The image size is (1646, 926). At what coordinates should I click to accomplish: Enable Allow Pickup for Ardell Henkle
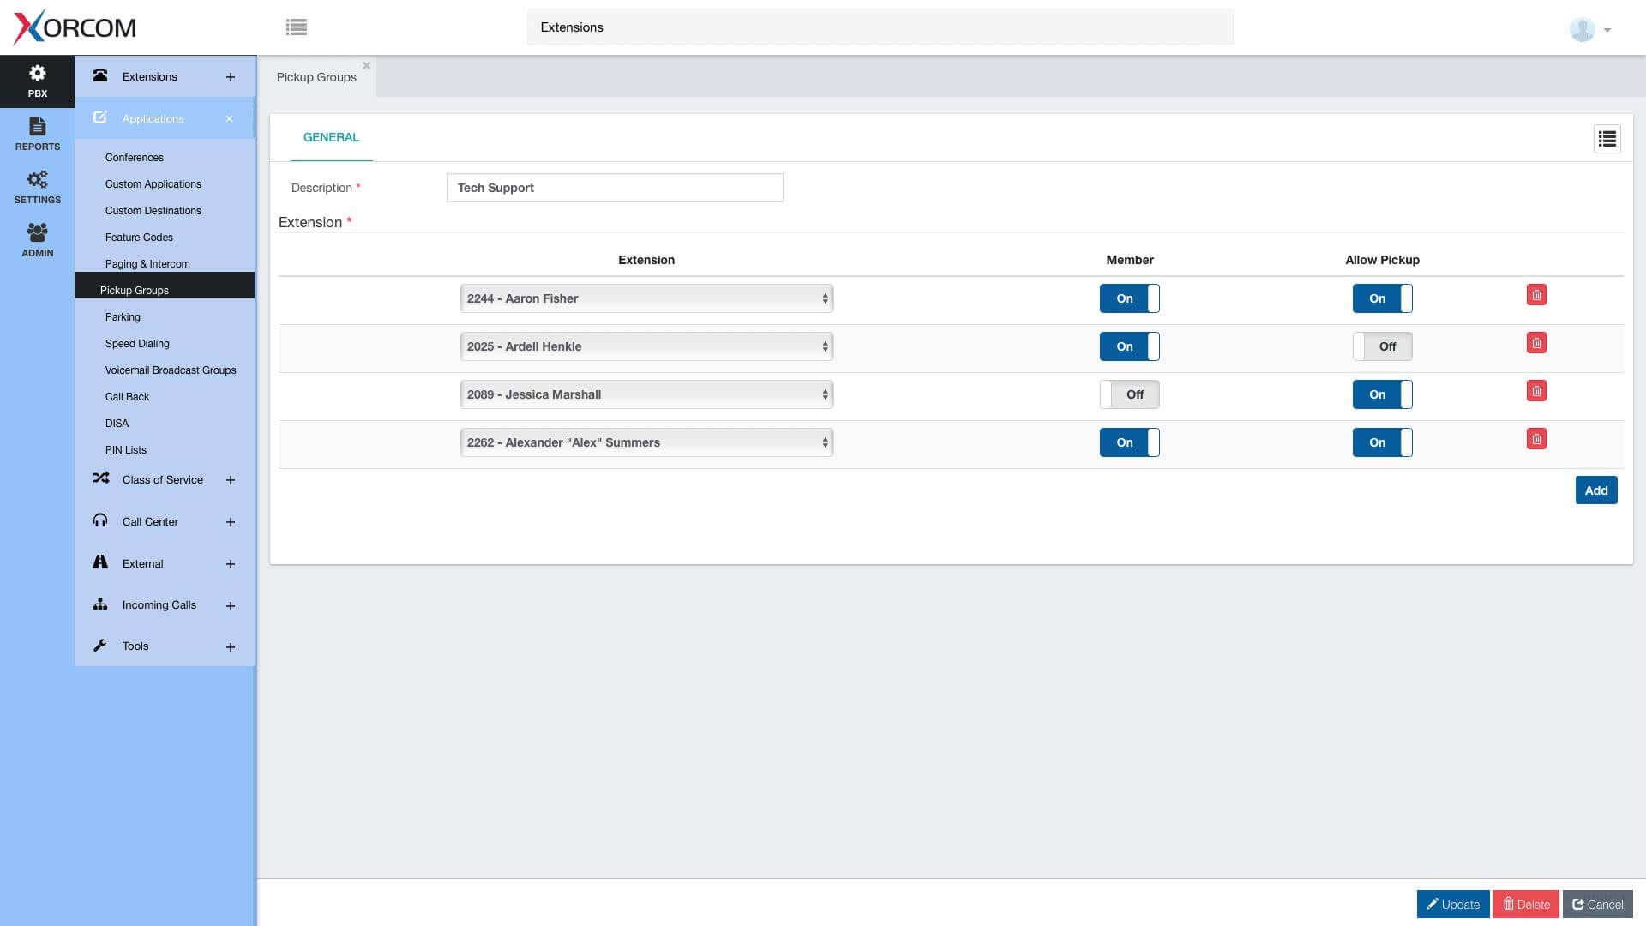(x=1382, y=346)
